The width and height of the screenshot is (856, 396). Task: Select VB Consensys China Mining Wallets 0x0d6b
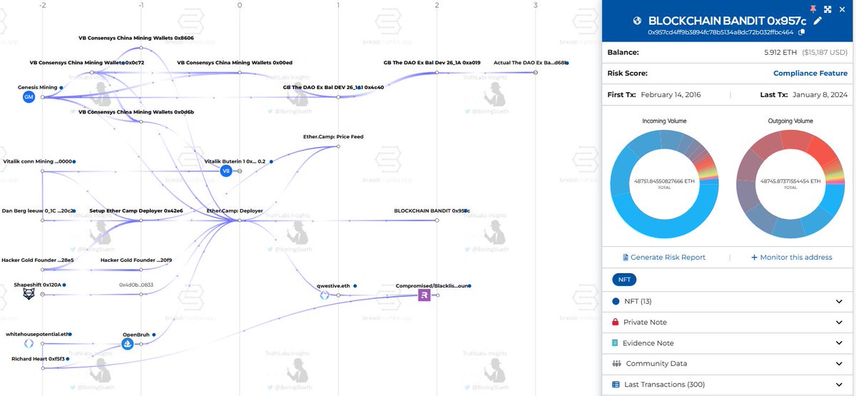[x=136, y=112]
